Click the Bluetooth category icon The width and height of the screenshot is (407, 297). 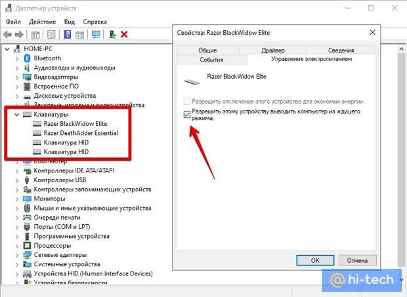pos(27,58)
